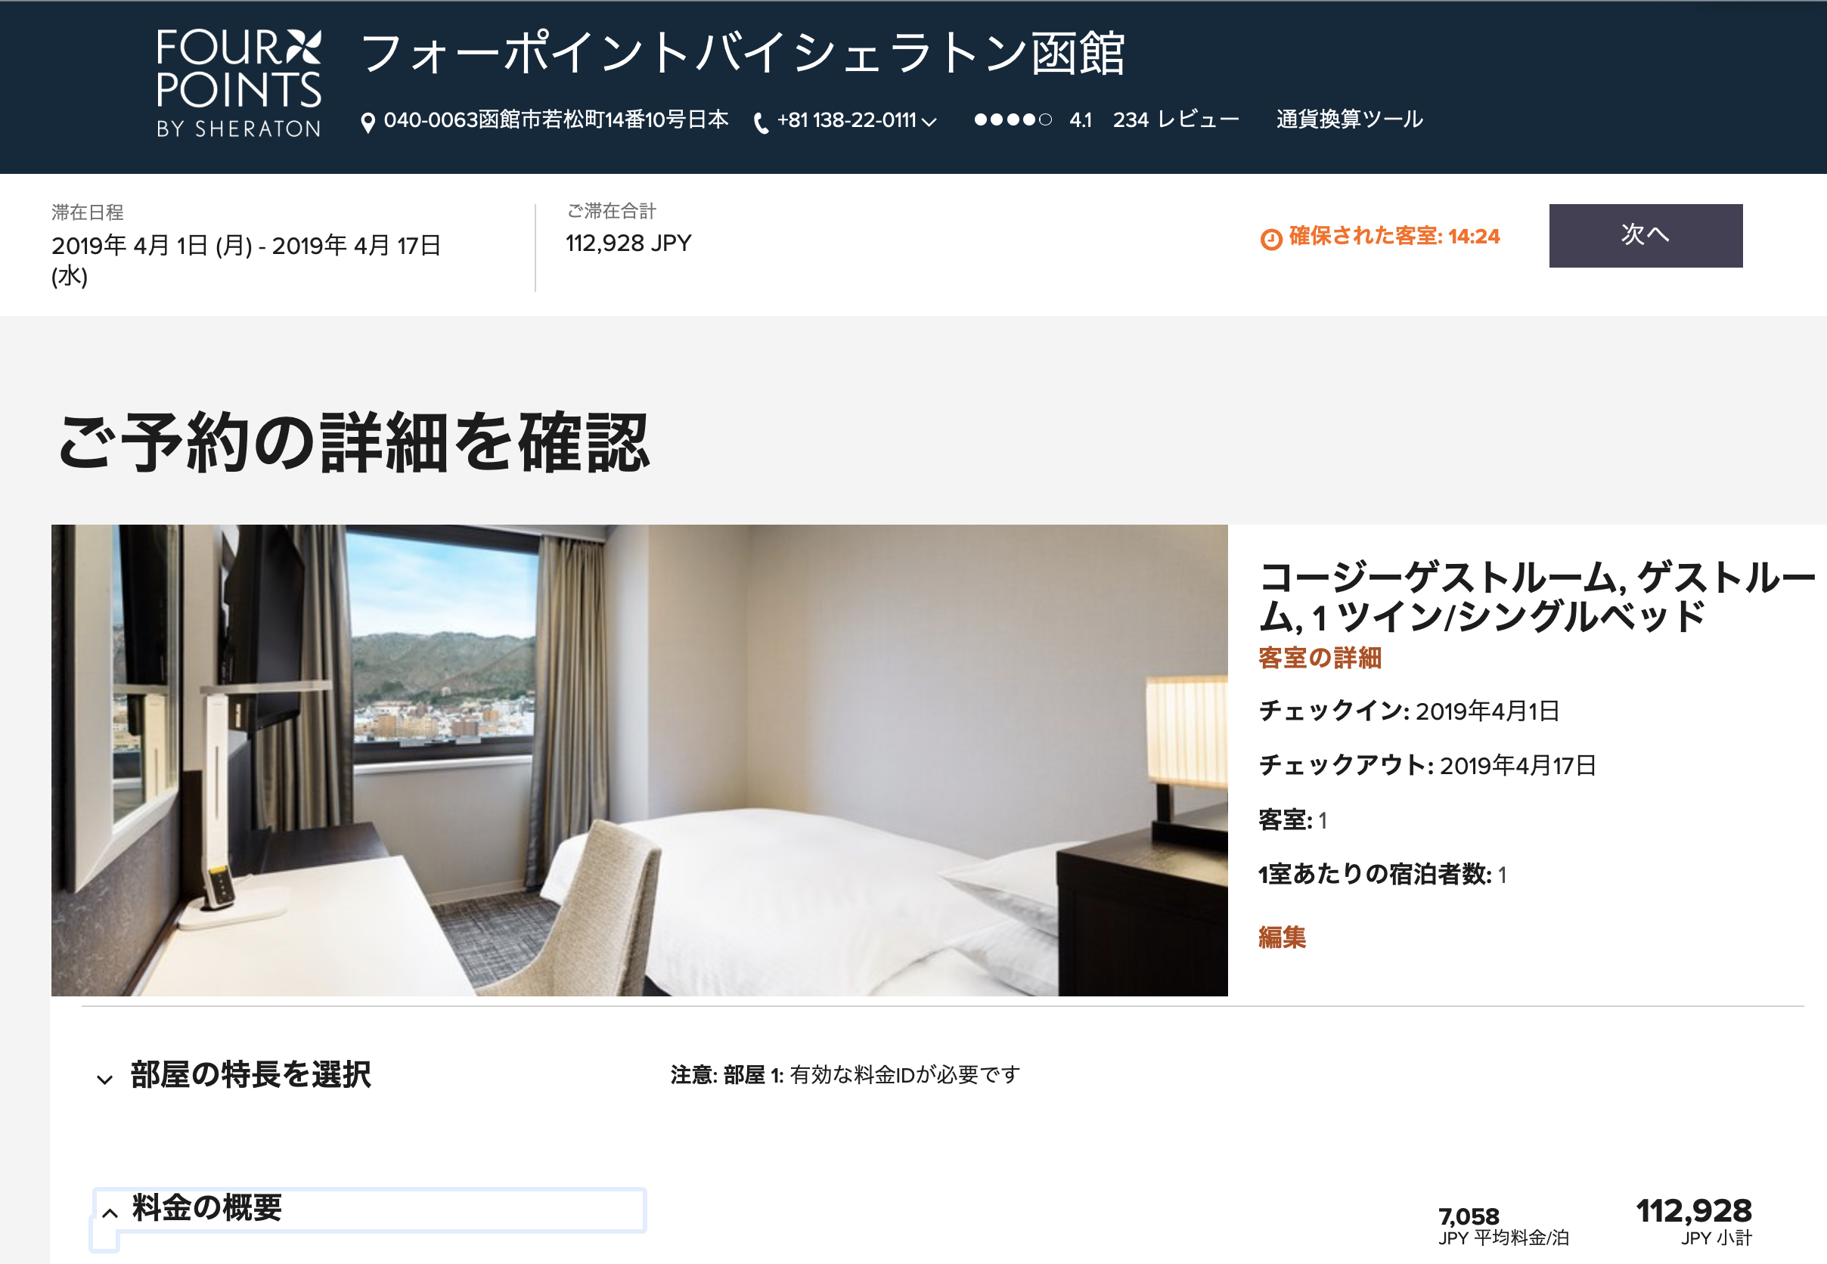Open the 234 レビュー reviews link
This screenshot has width=1827, height=1264.
click(1176, 119)
